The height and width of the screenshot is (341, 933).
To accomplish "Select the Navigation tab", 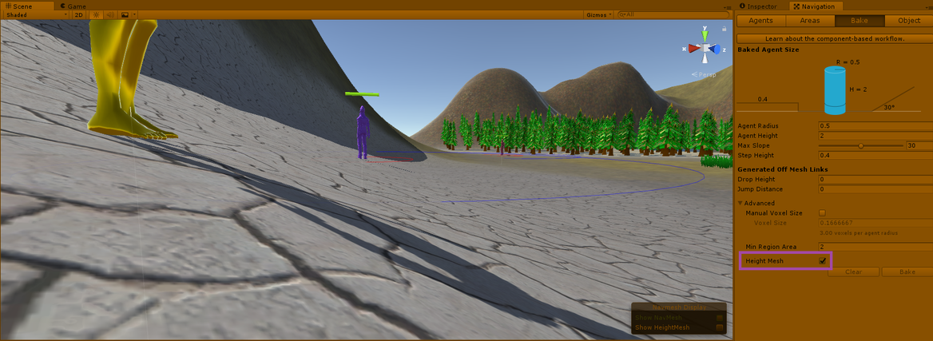I will pos(818,6).
